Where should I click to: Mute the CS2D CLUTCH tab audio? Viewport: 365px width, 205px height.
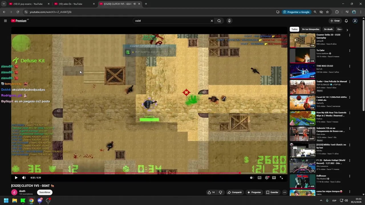tap(134, 4)
